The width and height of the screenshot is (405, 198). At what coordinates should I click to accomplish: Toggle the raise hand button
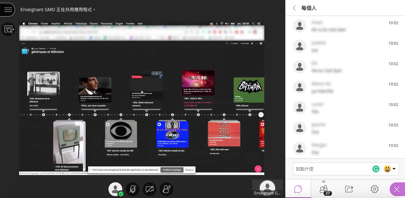pyautogui.click(x=166, y=189)
